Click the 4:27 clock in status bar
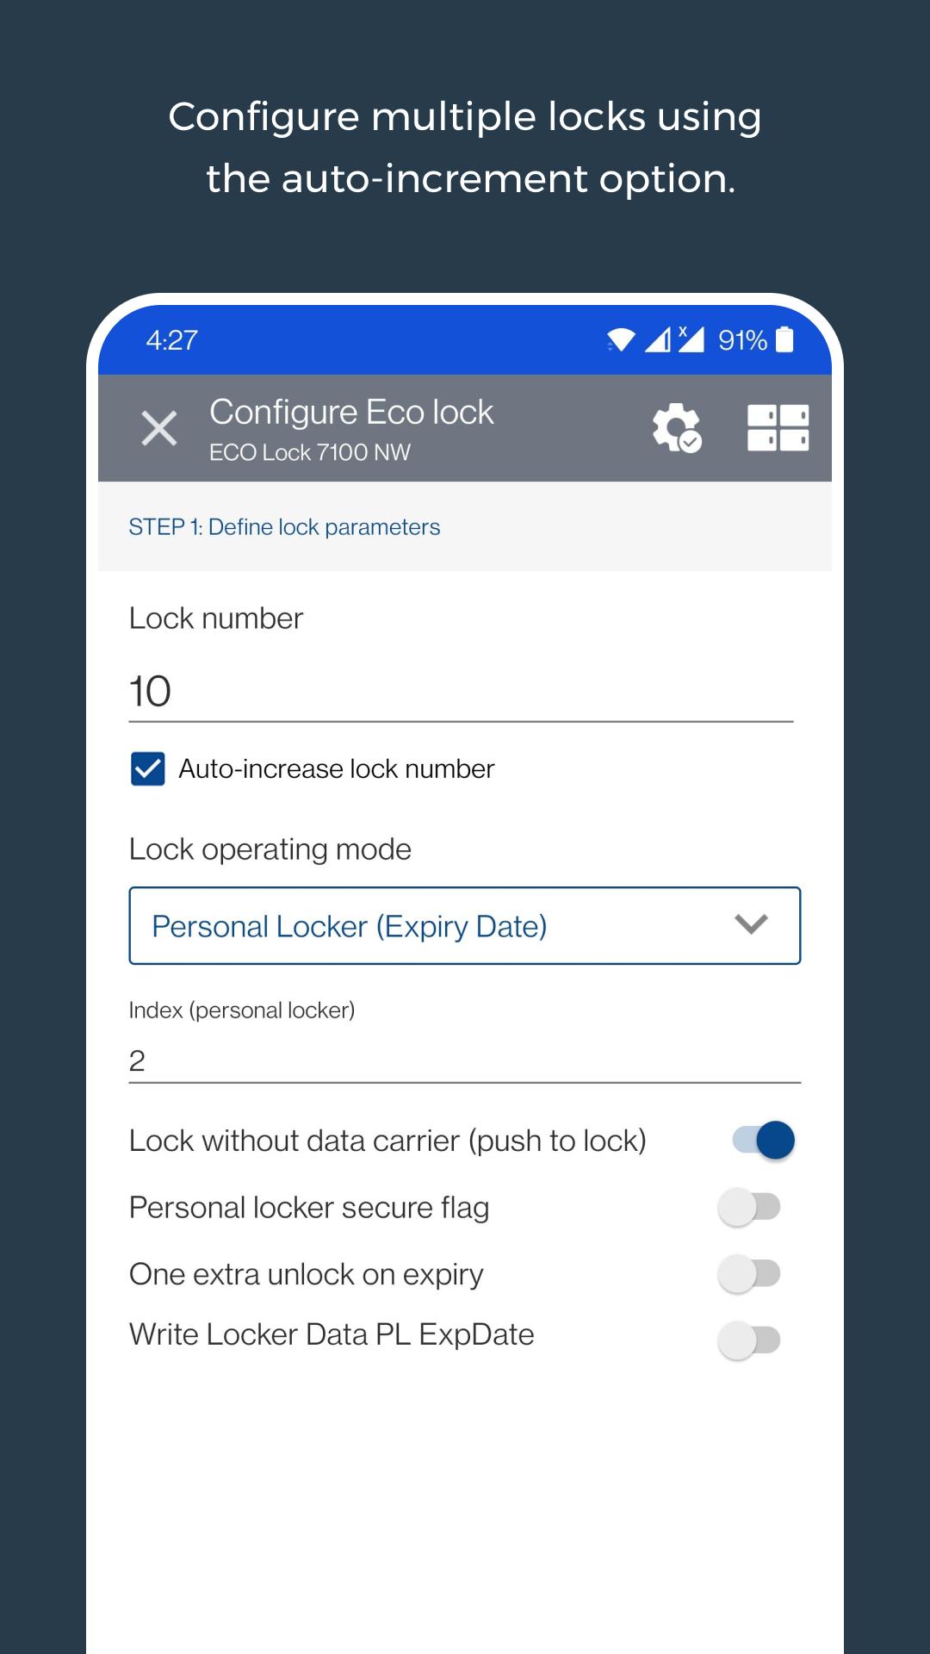930x1654 pixels. [171, 340]
